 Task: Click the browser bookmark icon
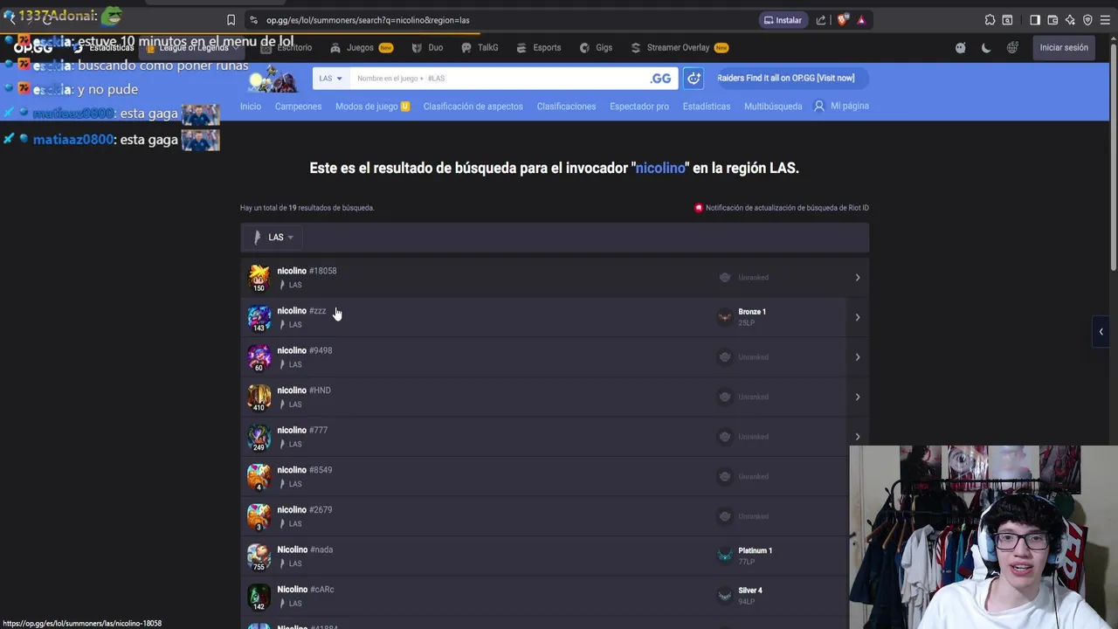(x=231, y=20)
